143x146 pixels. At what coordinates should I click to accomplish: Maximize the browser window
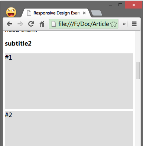click(x=120, y=5)
